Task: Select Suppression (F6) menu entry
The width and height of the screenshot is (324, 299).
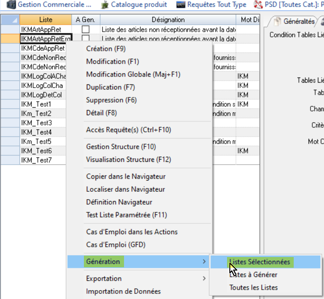Action: 111,100
